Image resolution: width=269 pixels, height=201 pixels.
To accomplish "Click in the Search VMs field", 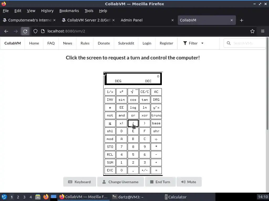I will click(245, 43).
